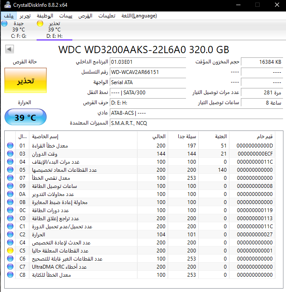This screenshot has width=286, height=292.
Task: Open the اللغة(Language) menu
Action: click(139, 16)
